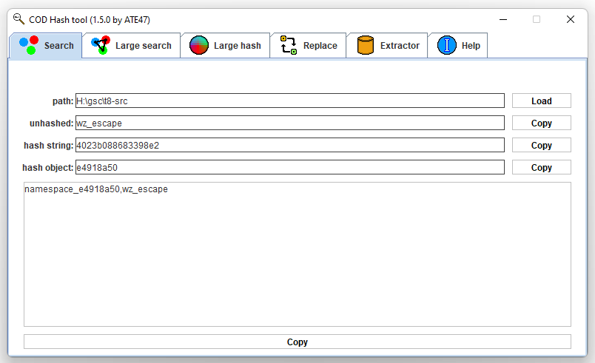The height and width of the screenshot is (363, 595).
Task: Click the wide Copy button below results
Action: (x=297, y=342)
